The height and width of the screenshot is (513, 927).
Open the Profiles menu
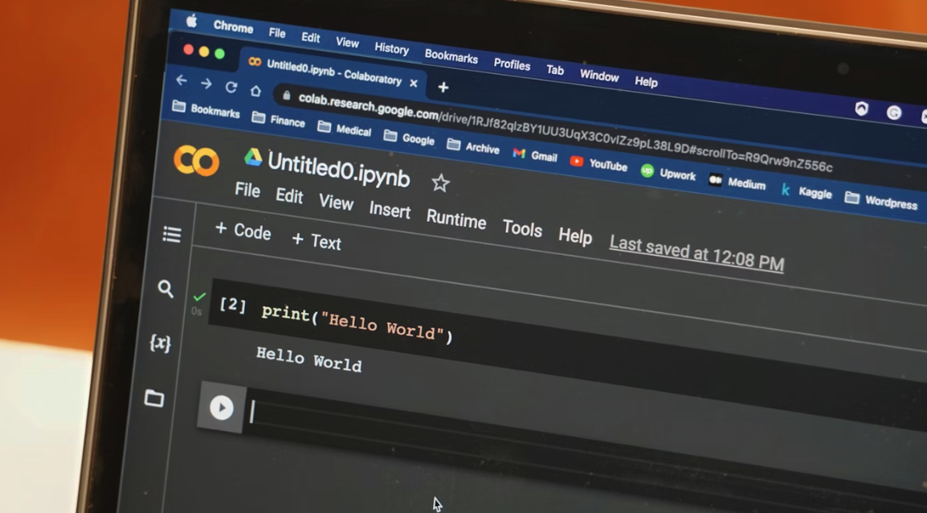click(x=512, y=64)
